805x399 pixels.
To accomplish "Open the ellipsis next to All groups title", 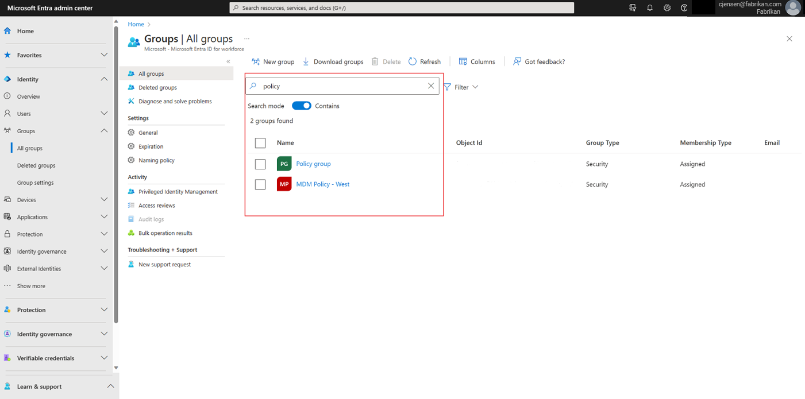I will coord(246,38).
